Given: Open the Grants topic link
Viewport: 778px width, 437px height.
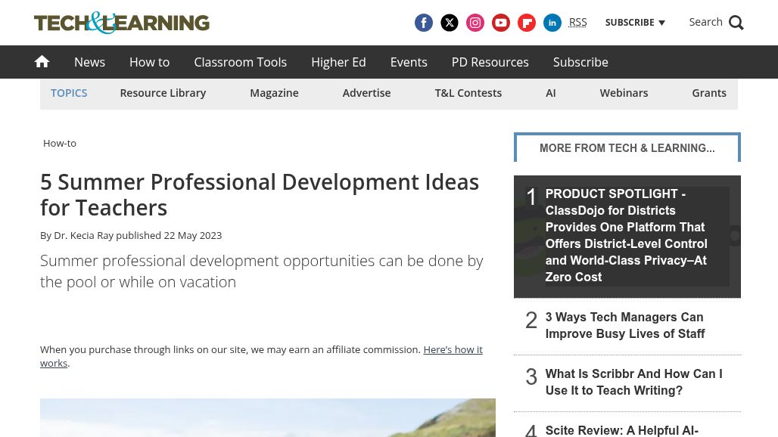Looking at the screenshot, I should point(709,93).
